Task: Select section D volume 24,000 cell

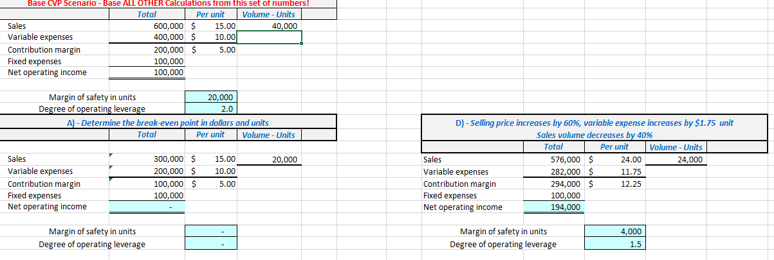Action: (x=676, y=159)
